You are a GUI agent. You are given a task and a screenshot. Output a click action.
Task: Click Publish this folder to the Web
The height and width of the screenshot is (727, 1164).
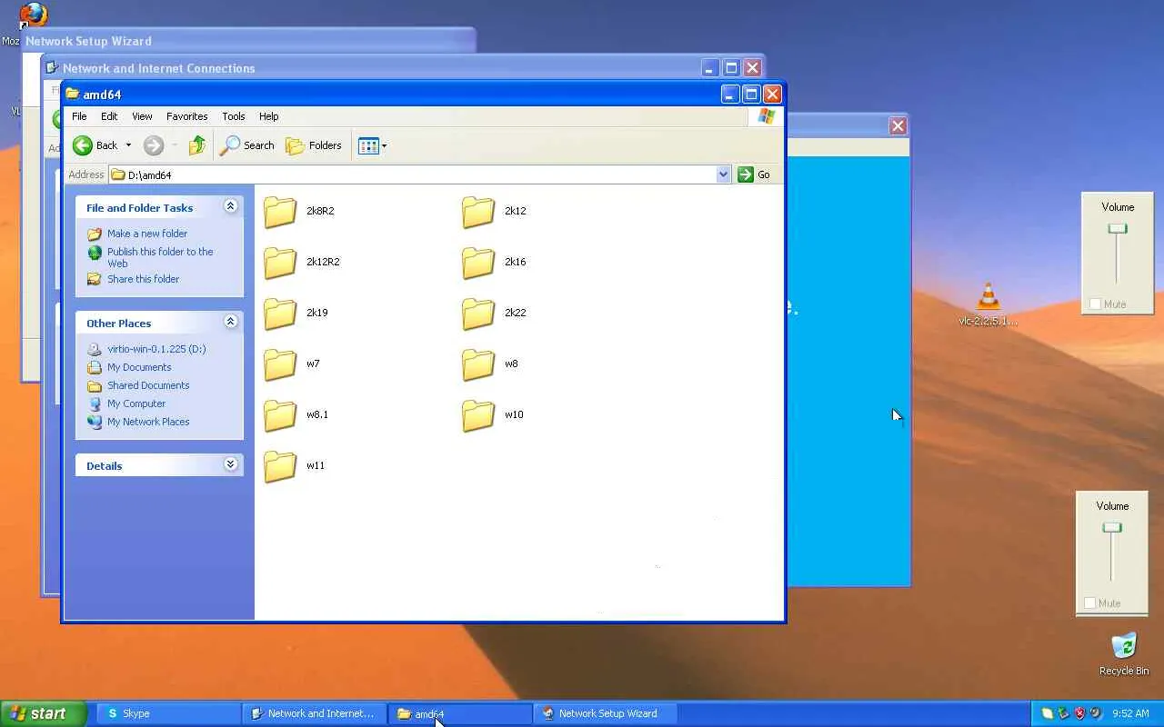click(160, 257)
